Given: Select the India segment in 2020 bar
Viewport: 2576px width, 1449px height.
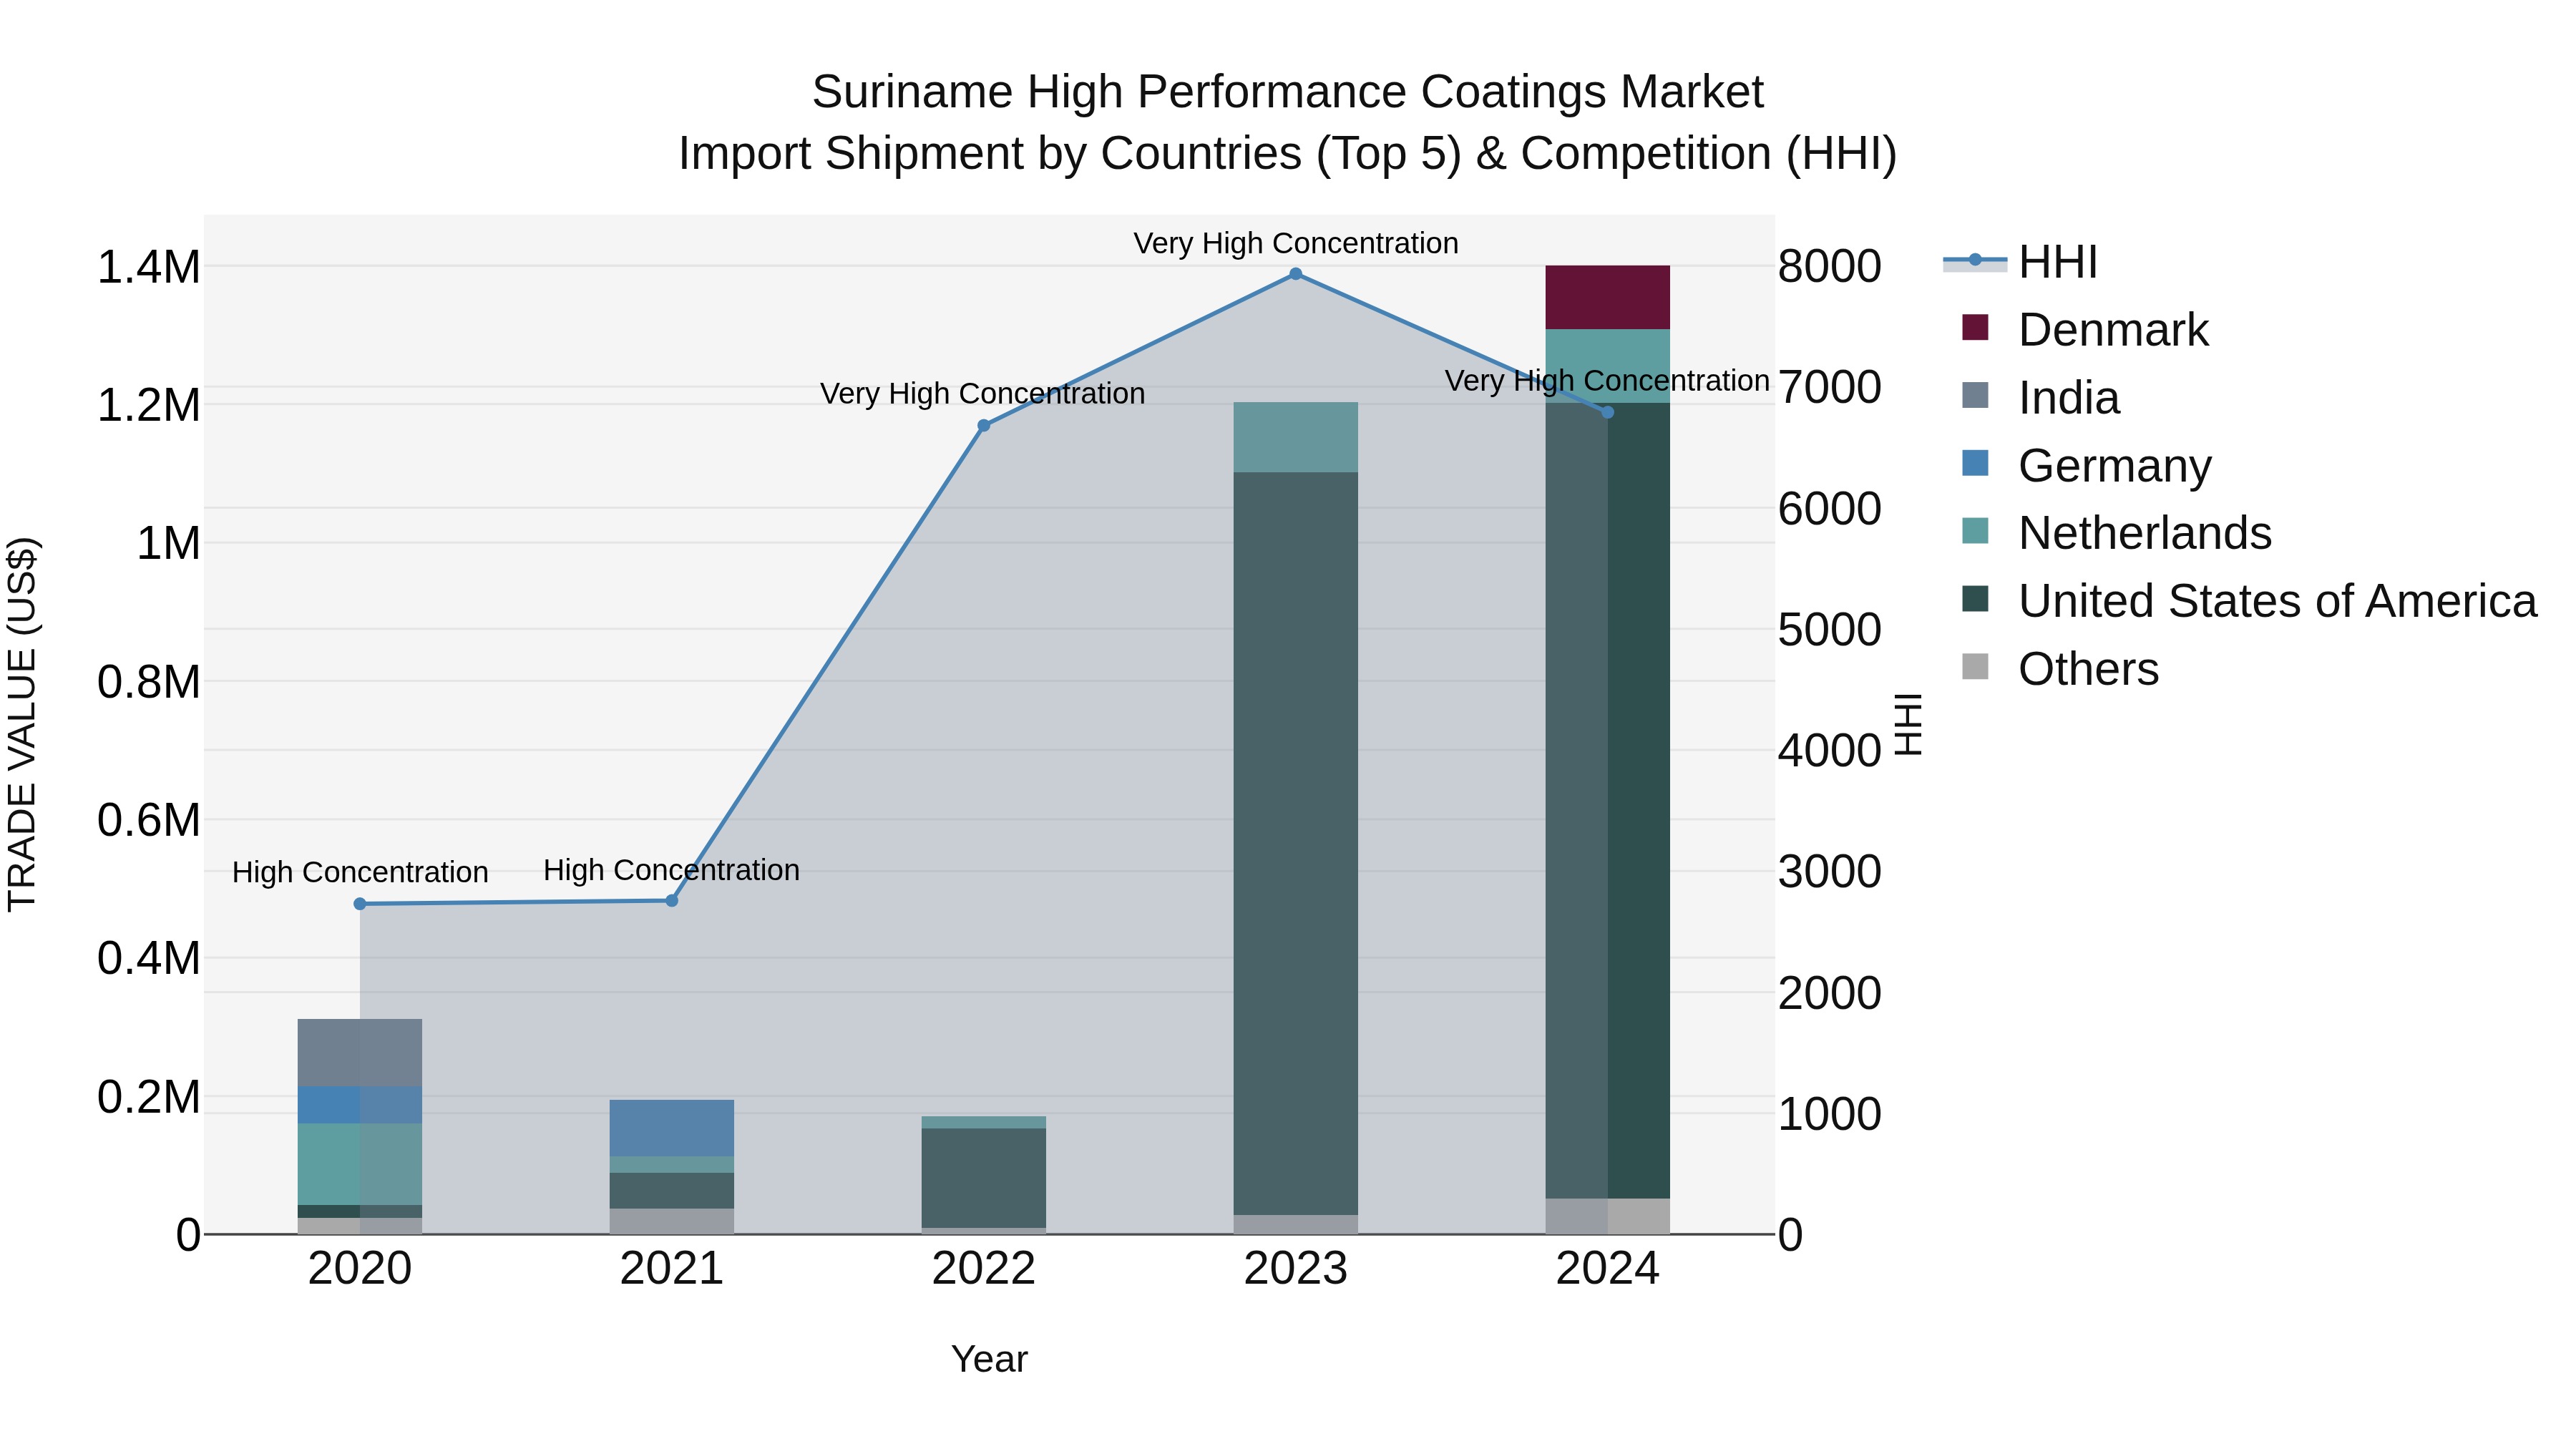Looking at the screenshot, I should 360,1053.
